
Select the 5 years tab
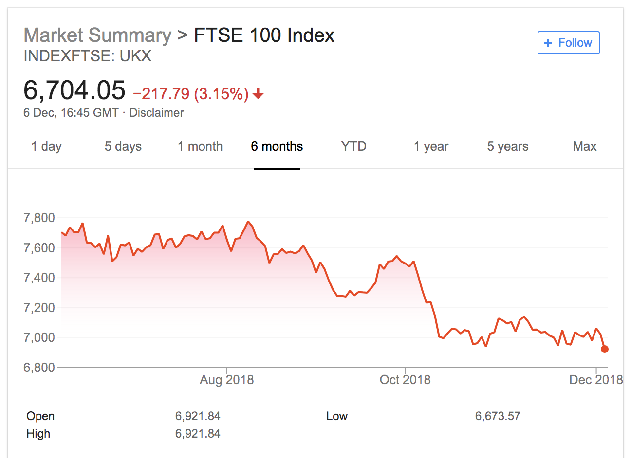[x=508, y=147]
